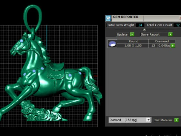Click the Total Gem Count value 12
This screenshot has width=181, height=136.
point(177,25)
